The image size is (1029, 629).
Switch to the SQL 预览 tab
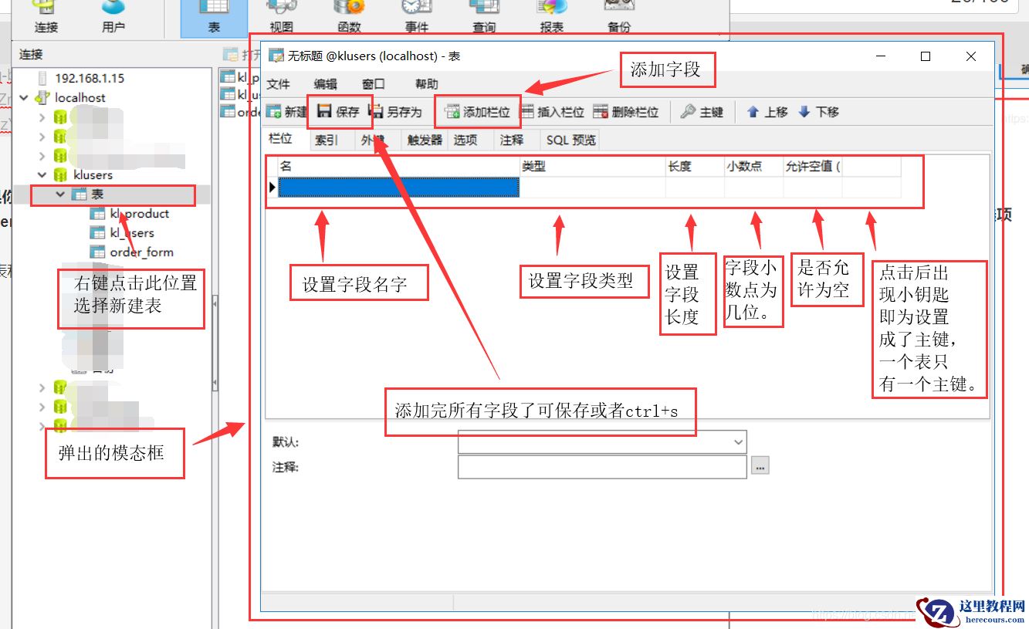click(570, 140)
